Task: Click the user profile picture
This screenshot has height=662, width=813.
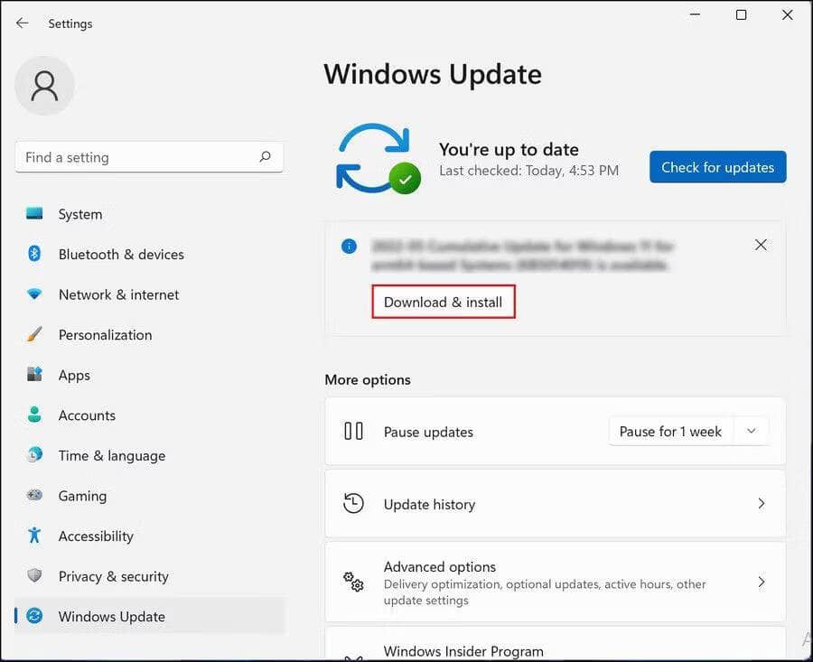Action: [45, 86]
